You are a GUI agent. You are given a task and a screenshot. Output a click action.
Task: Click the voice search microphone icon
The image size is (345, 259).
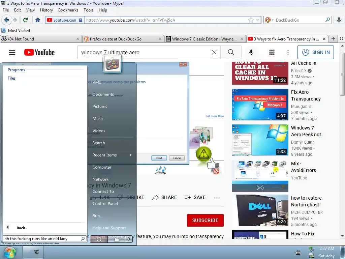pyautogui.click(x=251, y=52)
